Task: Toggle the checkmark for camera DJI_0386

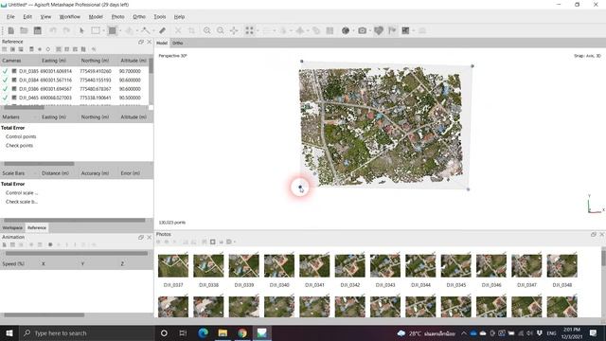Action: click(5, 89)
